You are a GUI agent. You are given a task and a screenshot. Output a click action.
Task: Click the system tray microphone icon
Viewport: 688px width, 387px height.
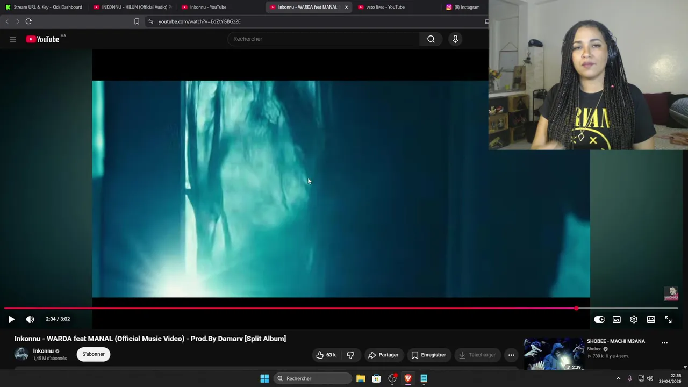(x=630, y=378)
